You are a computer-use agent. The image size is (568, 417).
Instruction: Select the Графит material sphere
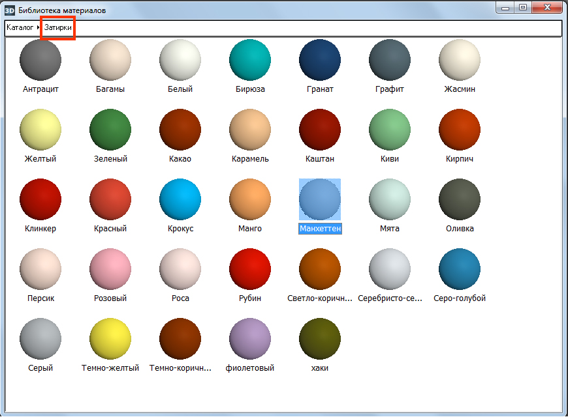[x=390, y=60]
